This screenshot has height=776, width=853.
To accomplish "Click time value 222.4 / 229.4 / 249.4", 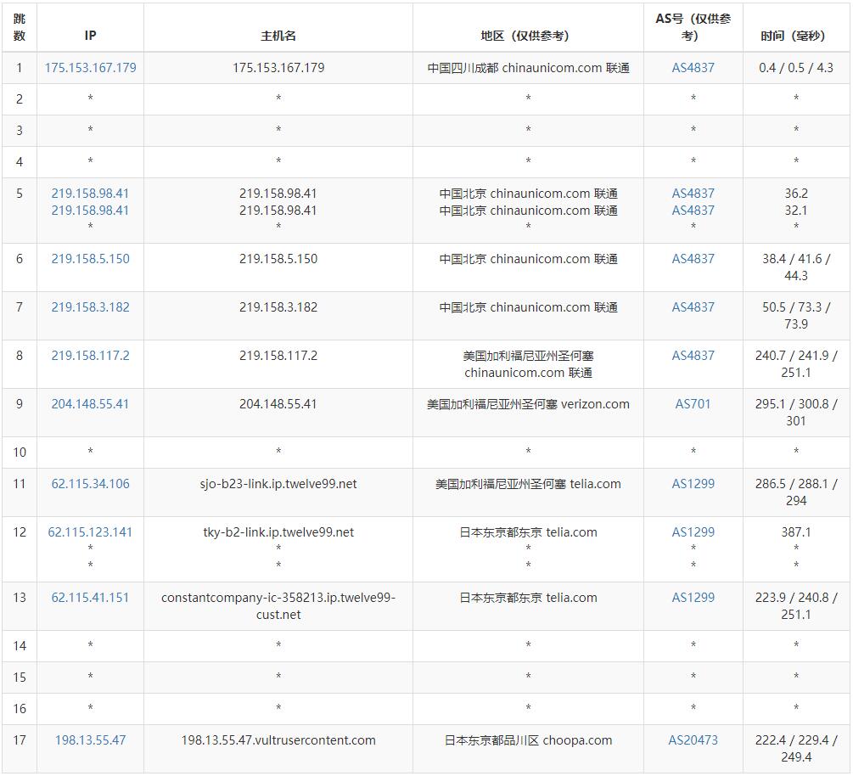I will pyautogui.click(x=796, y=748).
